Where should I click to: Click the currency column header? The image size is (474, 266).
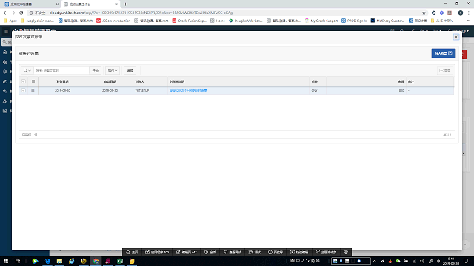(318, 82)
